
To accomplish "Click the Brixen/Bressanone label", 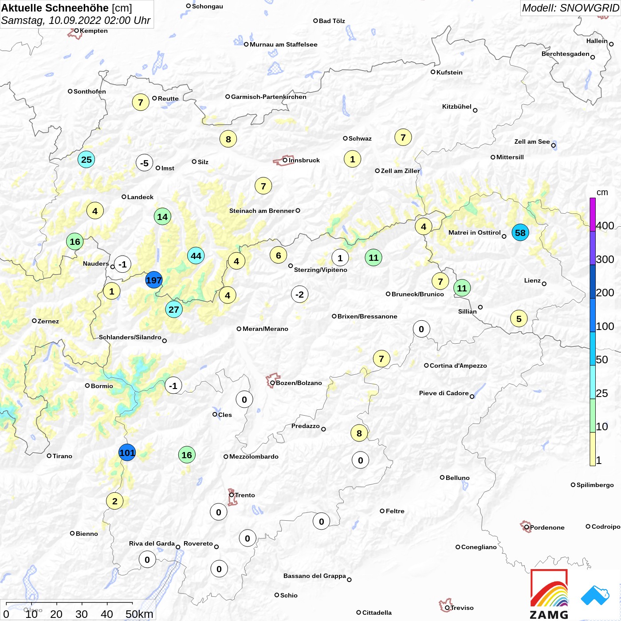I will pos(367,316).
